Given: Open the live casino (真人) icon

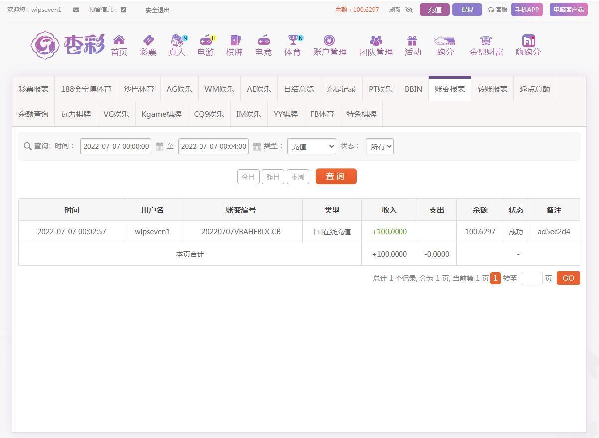Looking at the screenshot, I should [x=177, y=40].
